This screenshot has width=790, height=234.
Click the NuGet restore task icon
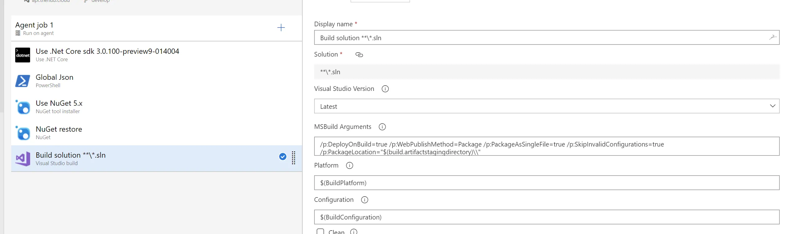tap(23, 133)
